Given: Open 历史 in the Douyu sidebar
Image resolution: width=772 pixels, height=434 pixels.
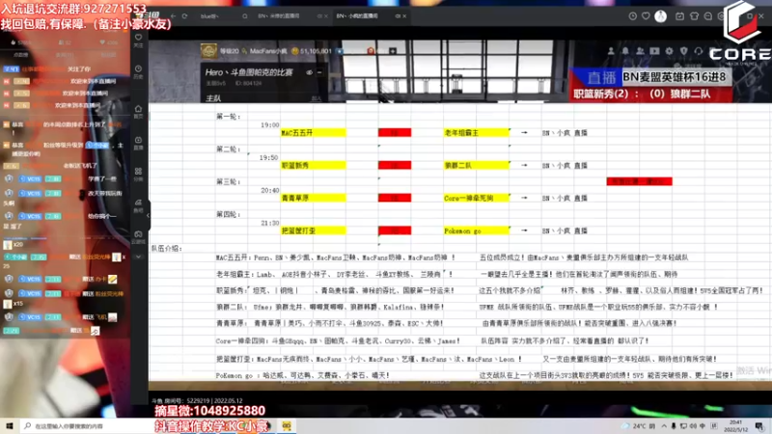Looking at the screenshot, I should [x=138, y=71].
